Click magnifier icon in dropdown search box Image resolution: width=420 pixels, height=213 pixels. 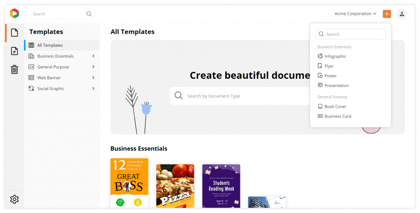321,34
